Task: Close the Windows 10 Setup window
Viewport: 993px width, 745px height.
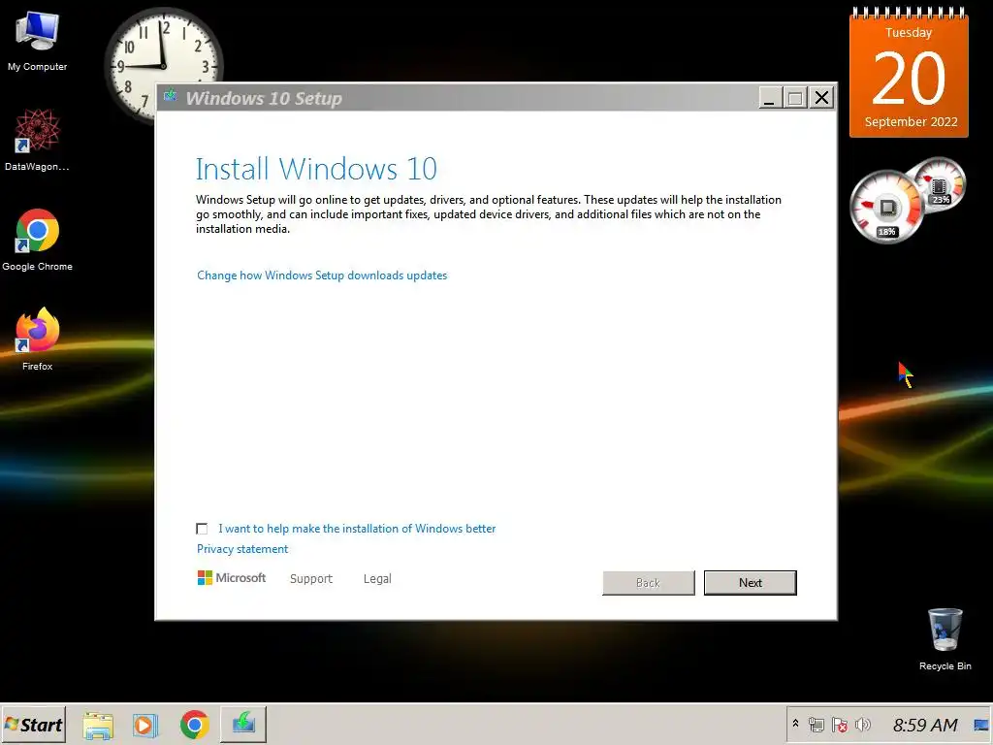Action: tap(821, 98)
